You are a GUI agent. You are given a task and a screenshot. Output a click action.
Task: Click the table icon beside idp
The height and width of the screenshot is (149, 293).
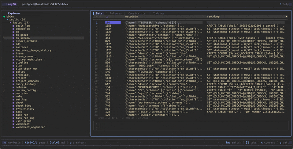pyautogui.click(x=14, y=44)
